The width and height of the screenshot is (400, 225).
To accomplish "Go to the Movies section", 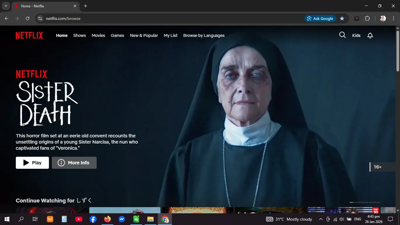I will point(98,35).
